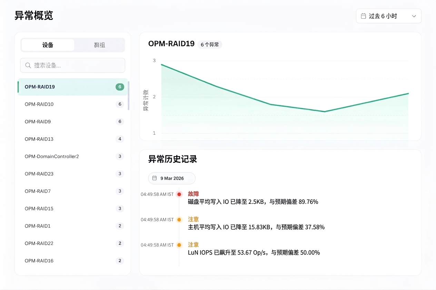Click the orange dot for 主机平均写入 IO entry

179,220
